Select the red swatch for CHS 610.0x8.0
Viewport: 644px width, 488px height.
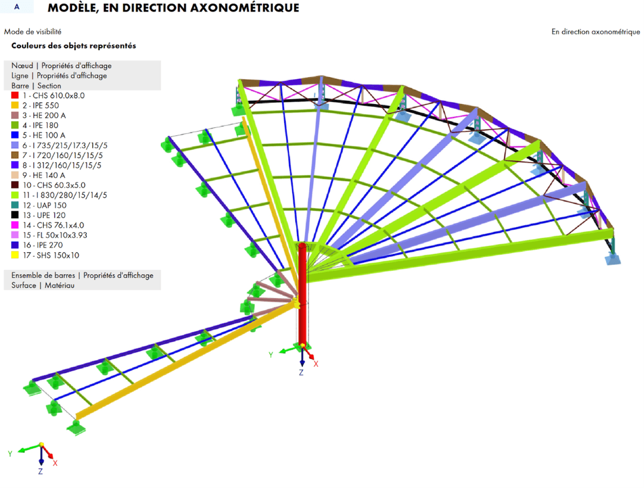pos(15,95)
